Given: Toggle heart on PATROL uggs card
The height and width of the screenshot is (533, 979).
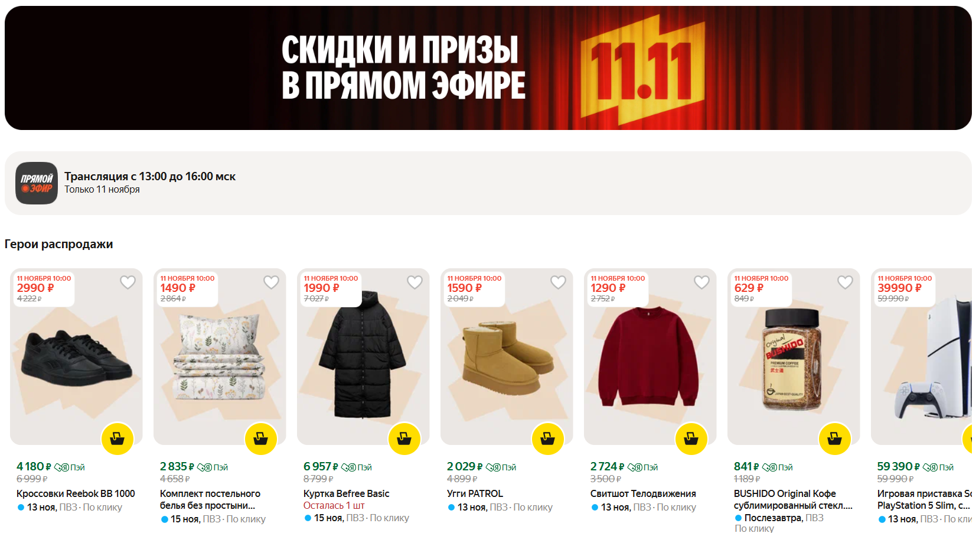Looking at the screenshot, I should pos(559,282).
